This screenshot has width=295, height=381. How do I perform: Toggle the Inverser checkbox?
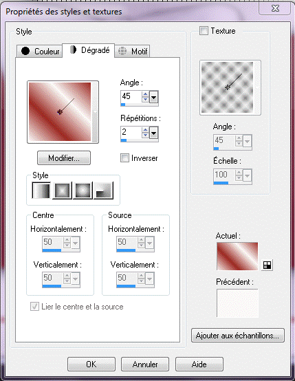pos(124,158)
